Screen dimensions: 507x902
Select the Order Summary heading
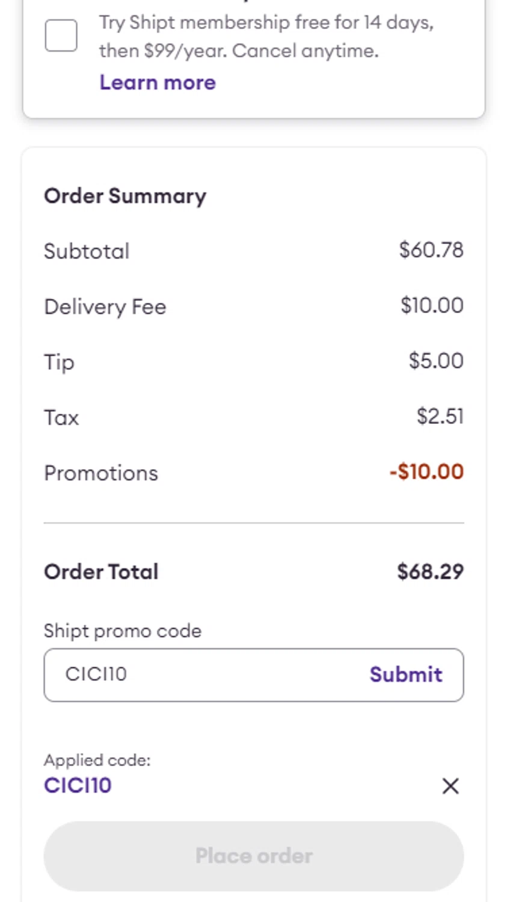pos(125,196)
